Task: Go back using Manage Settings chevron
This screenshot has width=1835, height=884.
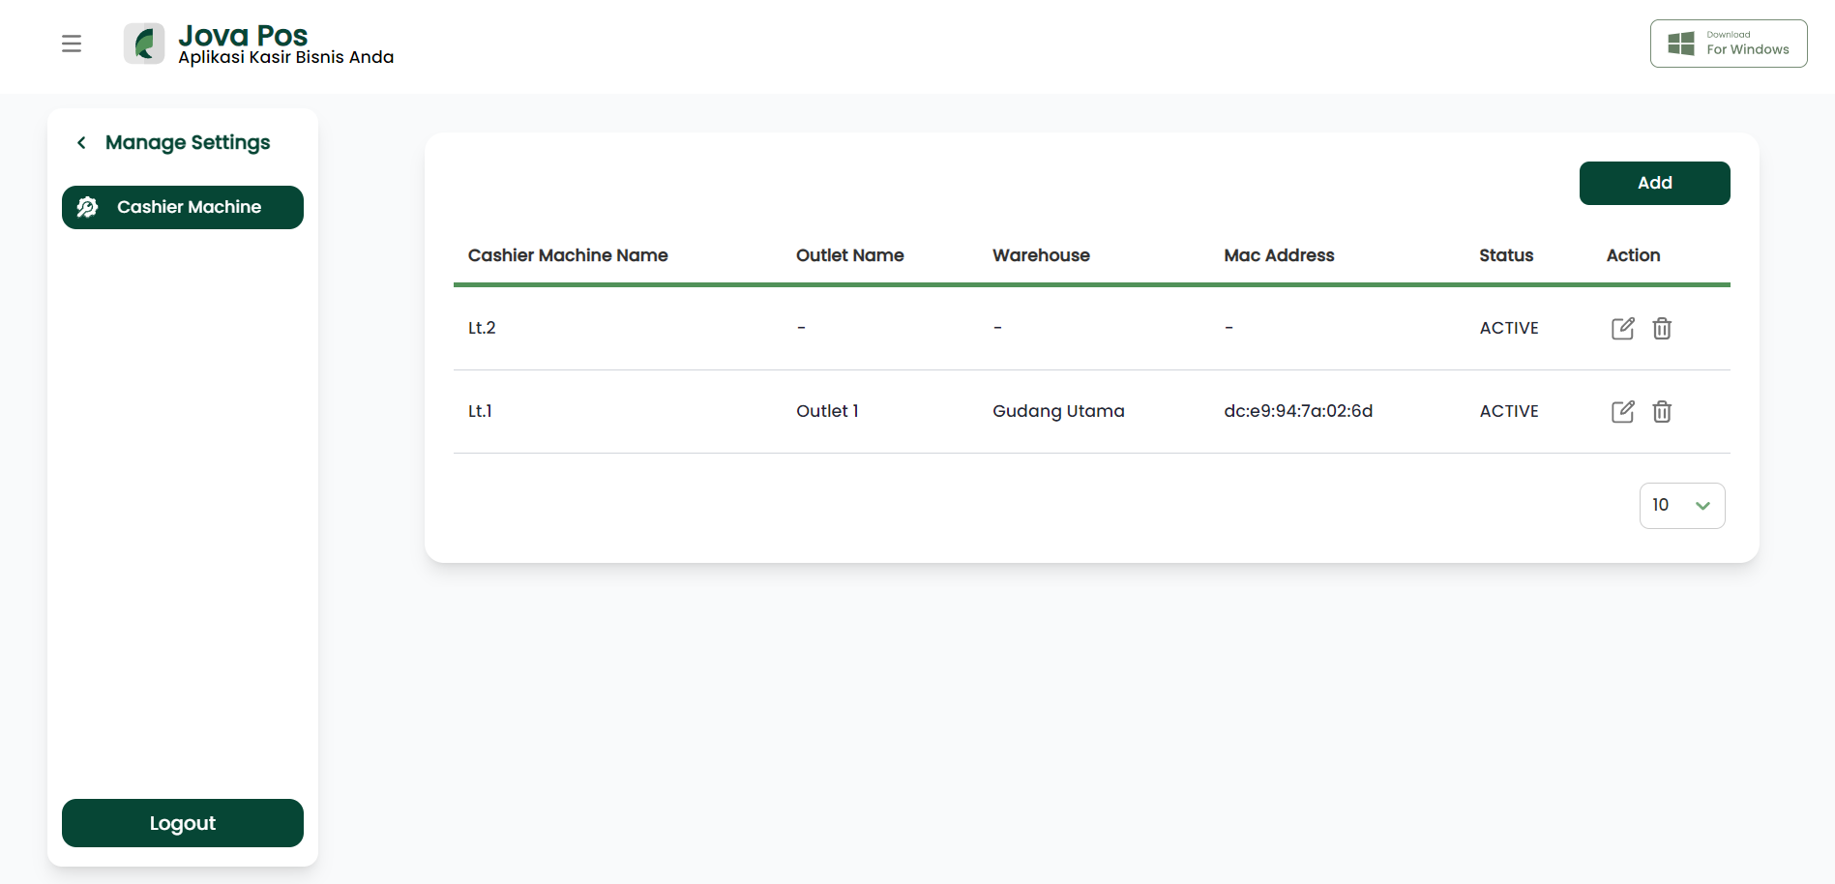Action: [82, 143]
